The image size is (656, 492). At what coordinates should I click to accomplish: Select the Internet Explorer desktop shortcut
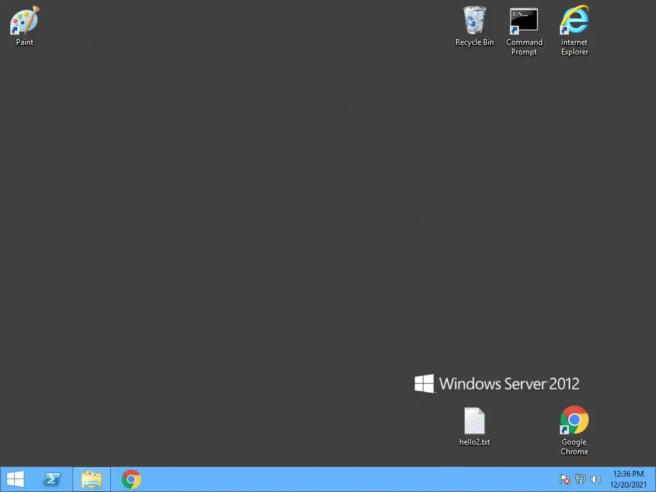(575, 31)
